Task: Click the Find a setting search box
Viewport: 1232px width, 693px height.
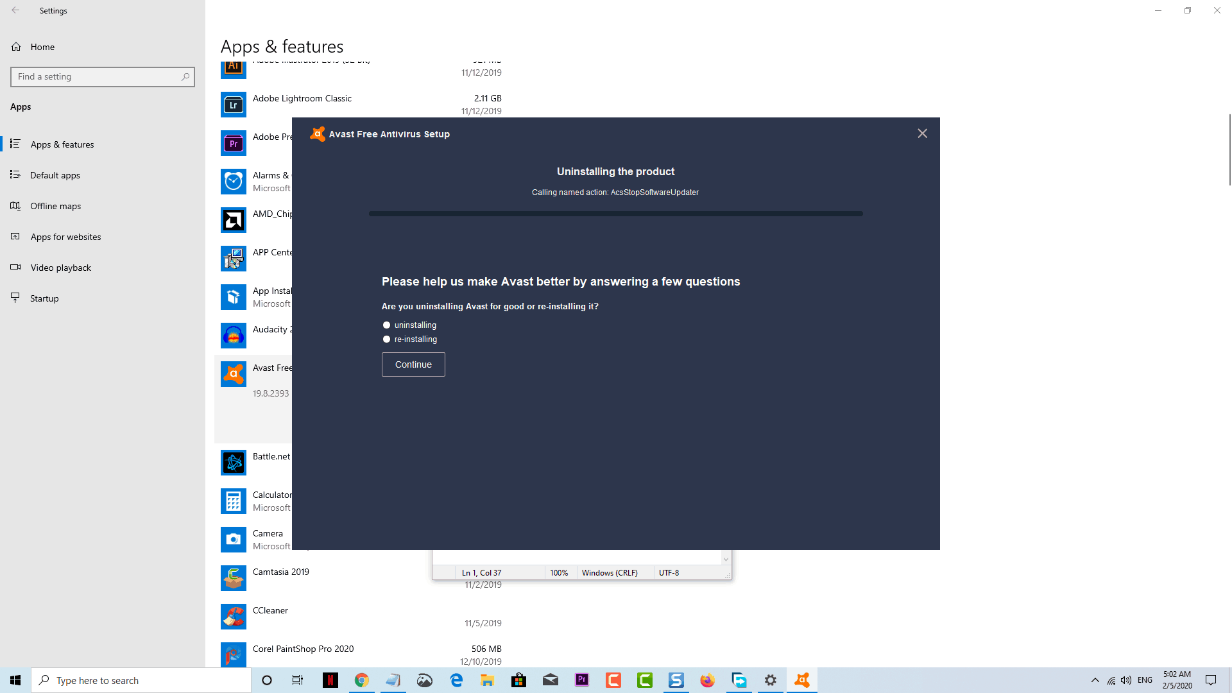Action: click(x=103, y=76)
